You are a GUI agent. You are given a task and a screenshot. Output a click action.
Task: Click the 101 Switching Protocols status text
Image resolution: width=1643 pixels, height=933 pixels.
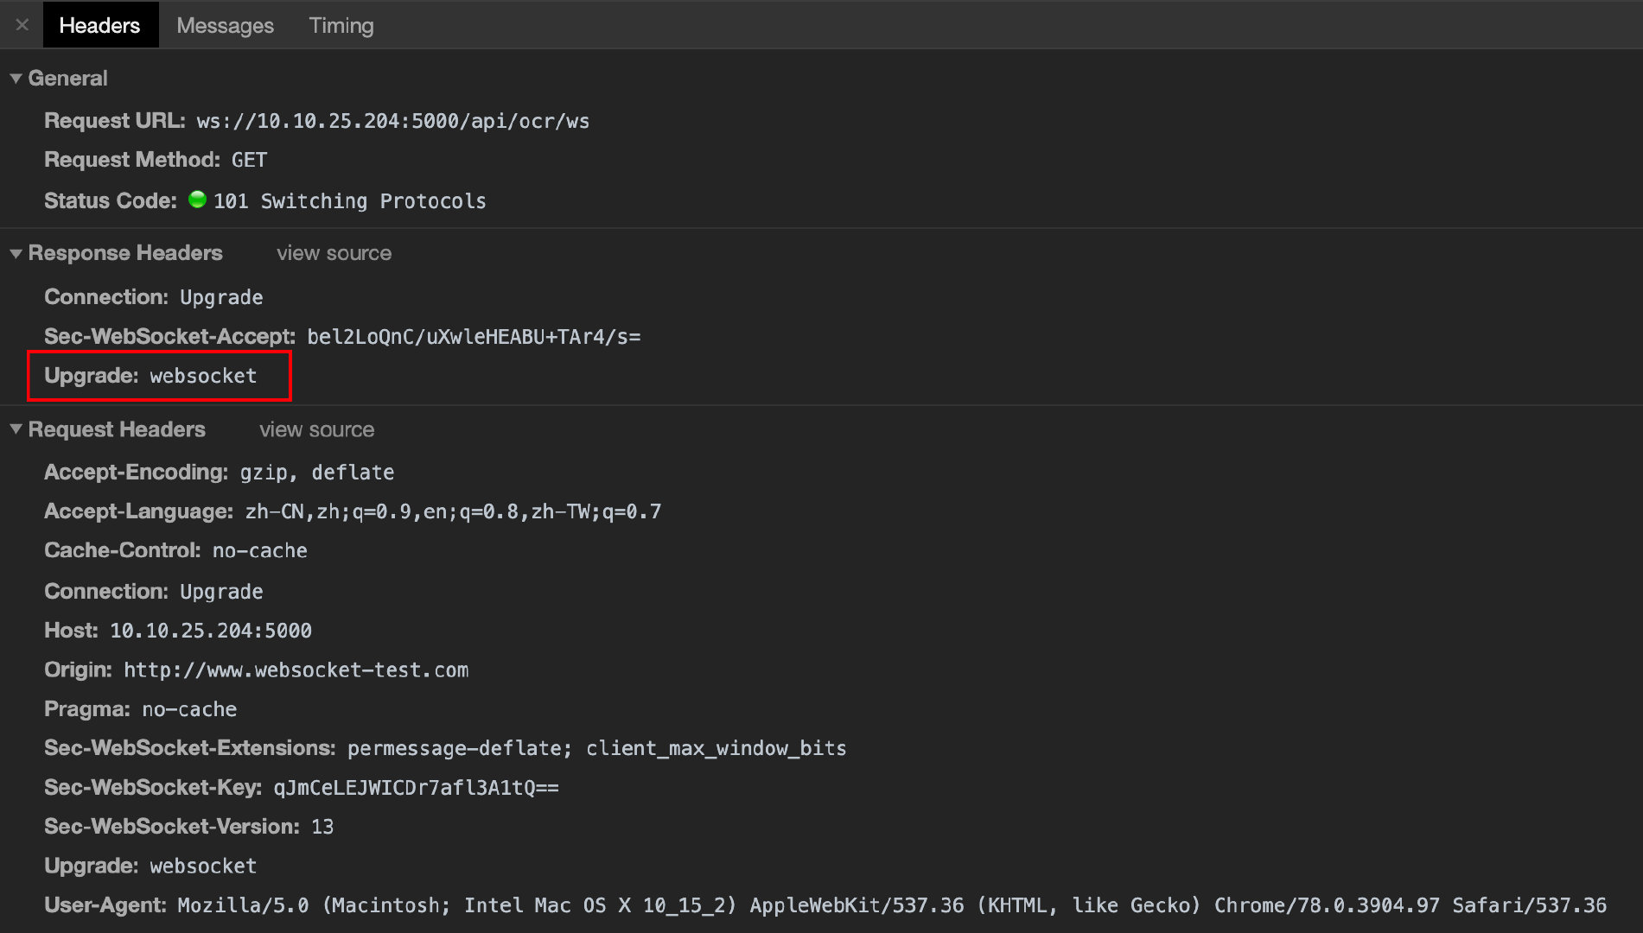point(349,201)
